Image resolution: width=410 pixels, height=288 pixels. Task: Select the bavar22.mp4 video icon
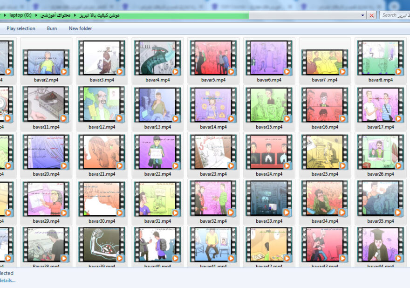(157, 152)
